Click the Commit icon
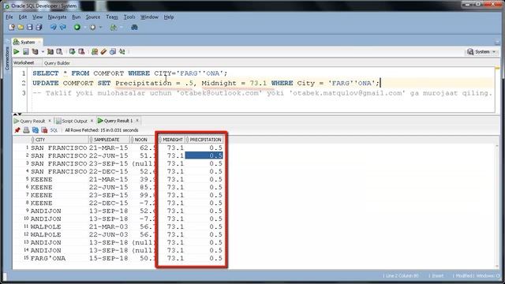 click(x=72, y=51)
